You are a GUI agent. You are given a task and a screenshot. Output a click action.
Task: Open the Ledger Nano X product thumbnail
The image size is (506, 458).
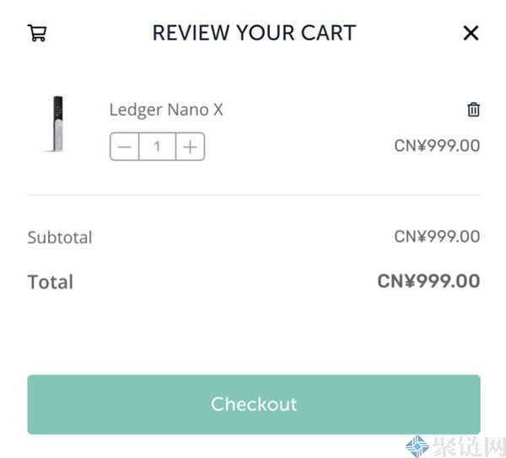point(57,125)
